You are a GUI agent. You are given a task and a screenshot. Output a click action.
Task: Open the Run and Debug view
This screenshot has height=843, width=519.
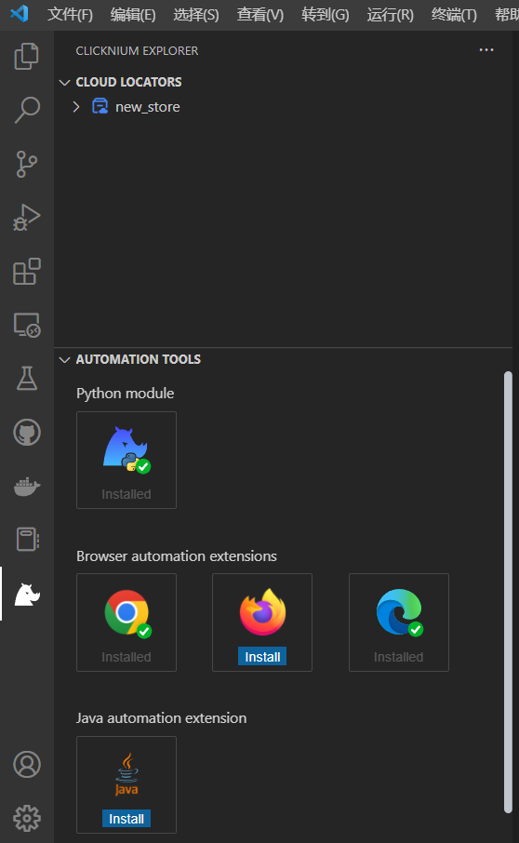26,217
